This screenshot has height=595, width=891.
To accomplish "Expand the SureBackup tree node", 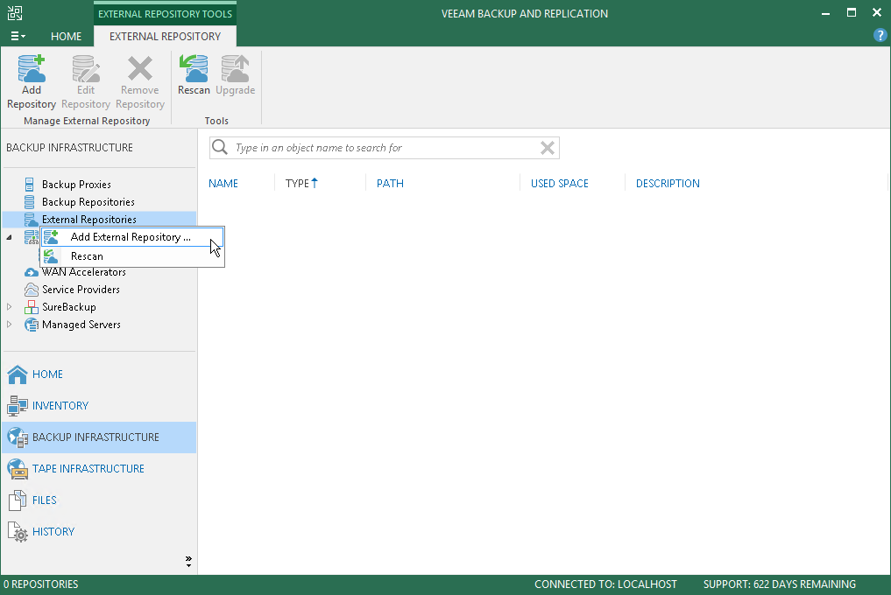I will 9,306.
